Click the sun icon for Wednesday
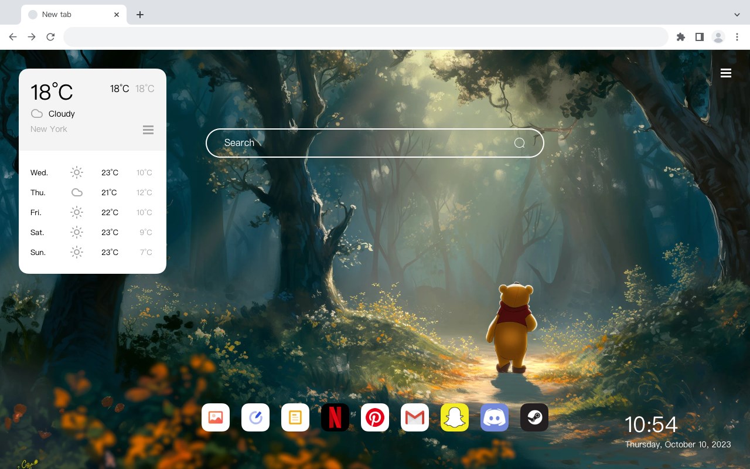This screenshot has height=469, width=750. (77, 172)
